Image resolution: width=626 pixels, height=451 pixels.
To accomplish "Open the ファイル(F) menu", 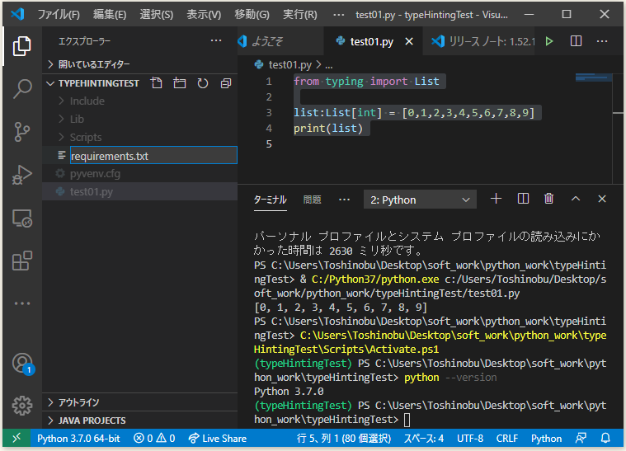I will click(59, 15).
